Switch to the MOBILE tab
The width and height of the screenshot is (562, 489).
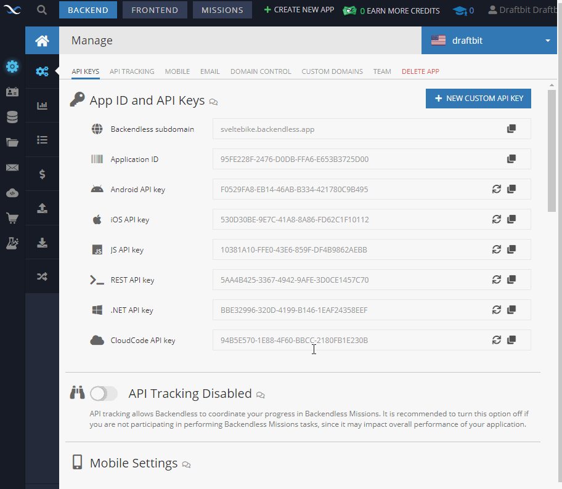click(177, 71)
